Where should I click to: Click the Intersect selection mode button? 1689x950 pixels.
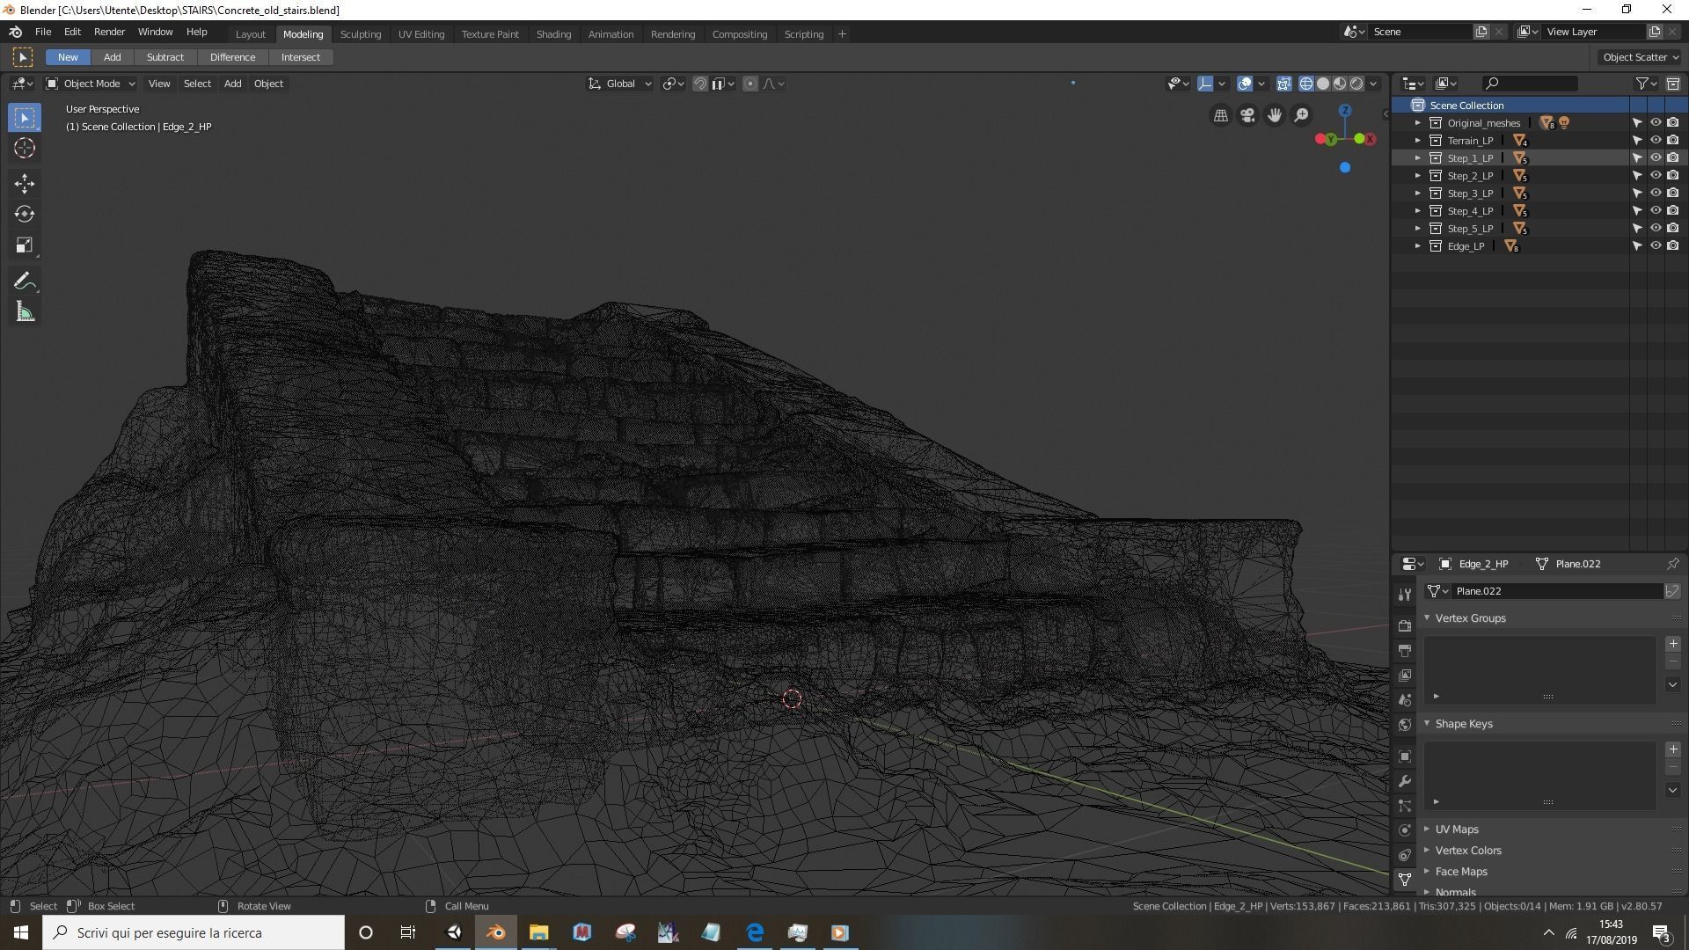[301, 57]
